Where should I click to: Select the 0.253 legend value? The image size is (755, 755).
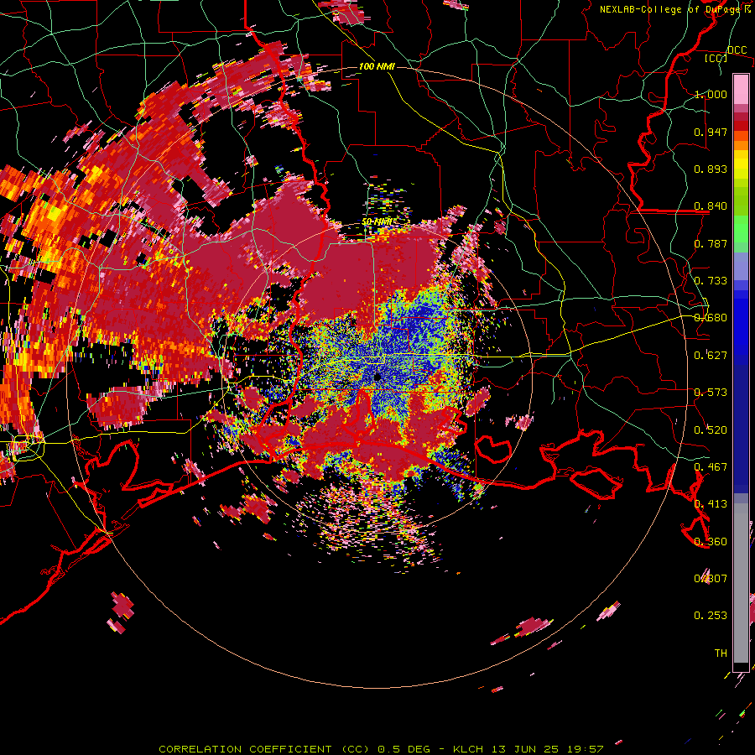711,616
